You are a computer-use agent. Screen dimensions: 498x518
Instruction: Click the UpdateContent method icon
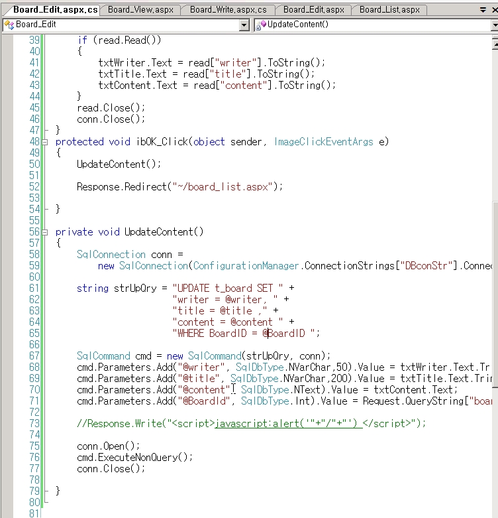(x=261, y=25)
